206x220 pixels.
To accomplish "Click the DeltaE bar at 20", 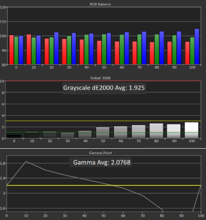I will point(50,135).
